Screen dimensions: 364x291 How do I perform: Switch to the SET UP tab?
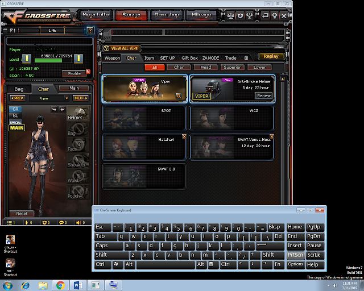[x=167, y=58]
